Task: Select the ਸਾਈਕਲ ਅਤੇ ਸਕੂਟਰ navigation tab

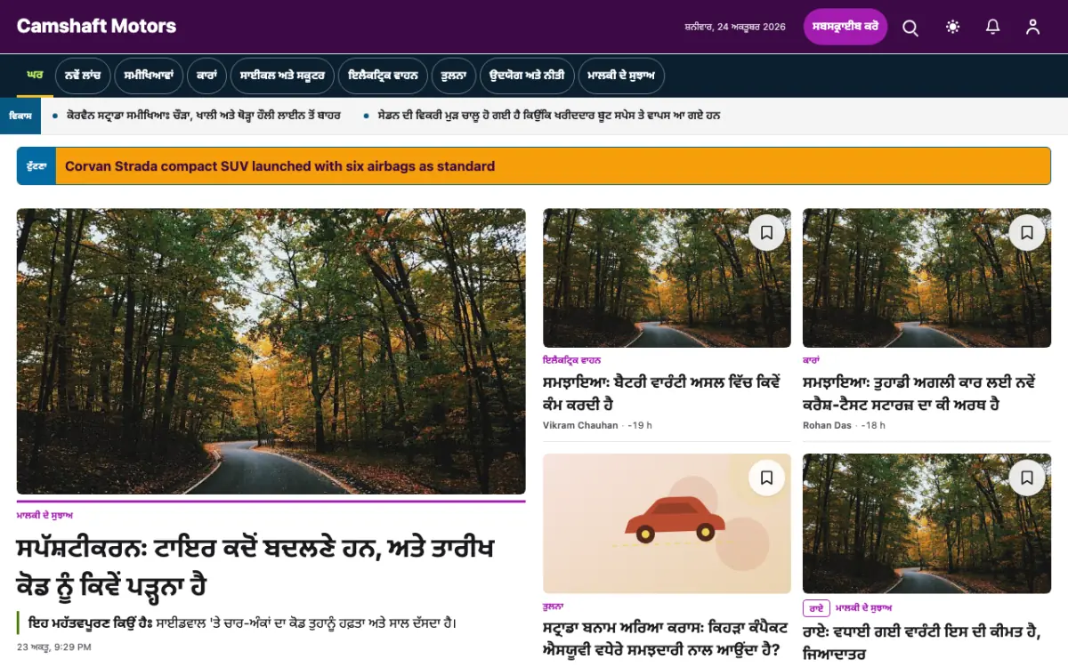Action: point(283,76)
